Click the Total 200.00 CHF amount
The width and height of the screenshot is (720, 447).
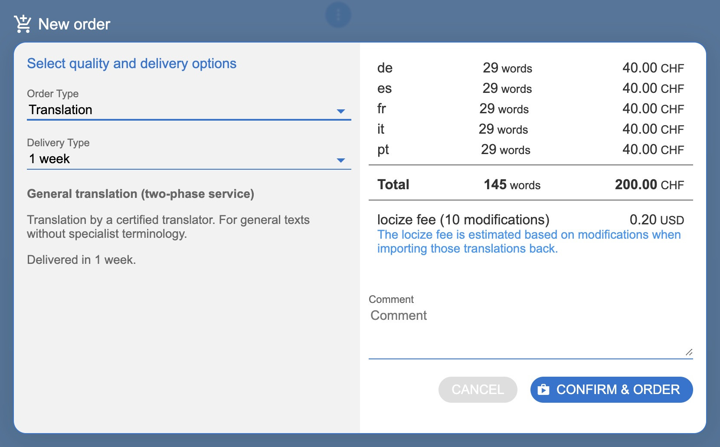(649, 185)
